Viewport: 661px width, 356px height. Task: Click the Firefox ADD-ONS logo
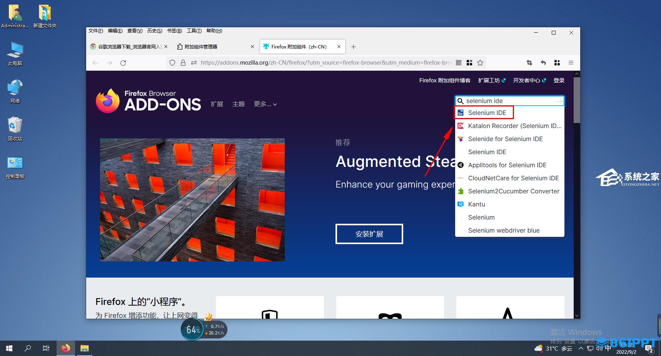pyautogui.click(x=148, y=101)
